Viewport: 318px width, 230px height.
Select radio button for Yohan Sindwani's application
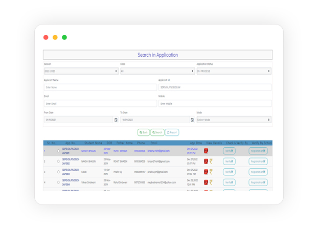[58, 182]
